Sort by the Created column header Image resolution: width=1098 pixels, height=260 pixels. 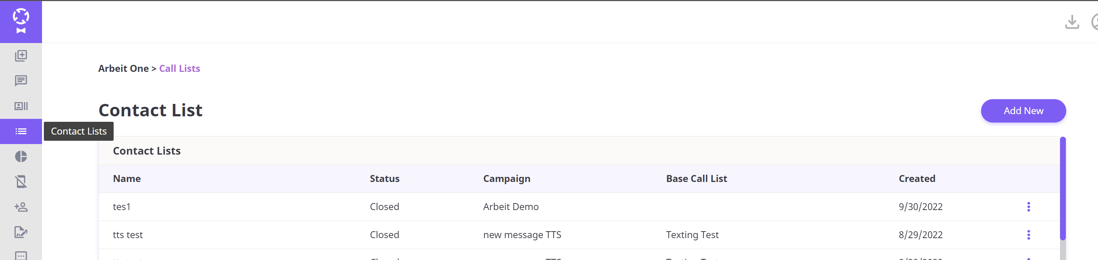click(x=916, y=179)
